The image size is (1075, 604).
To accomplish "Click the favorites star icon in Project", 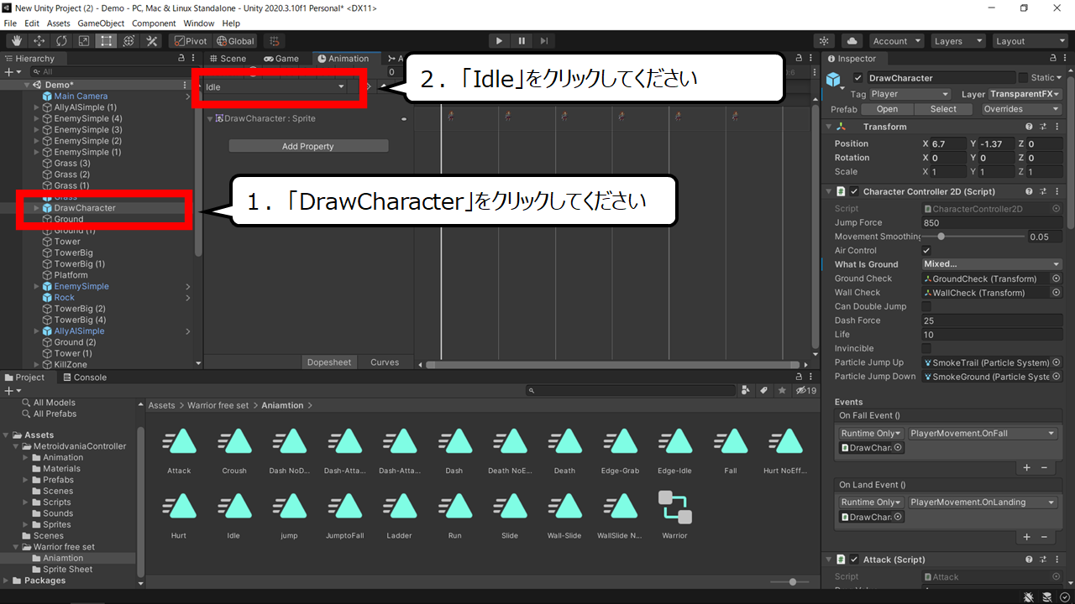I will point(783,391).
